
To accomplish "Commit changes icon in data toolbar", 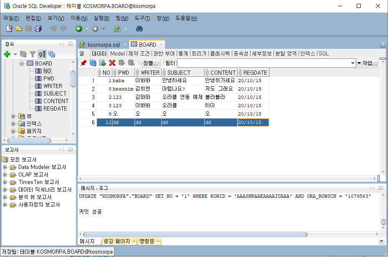I will coord(122,63).
